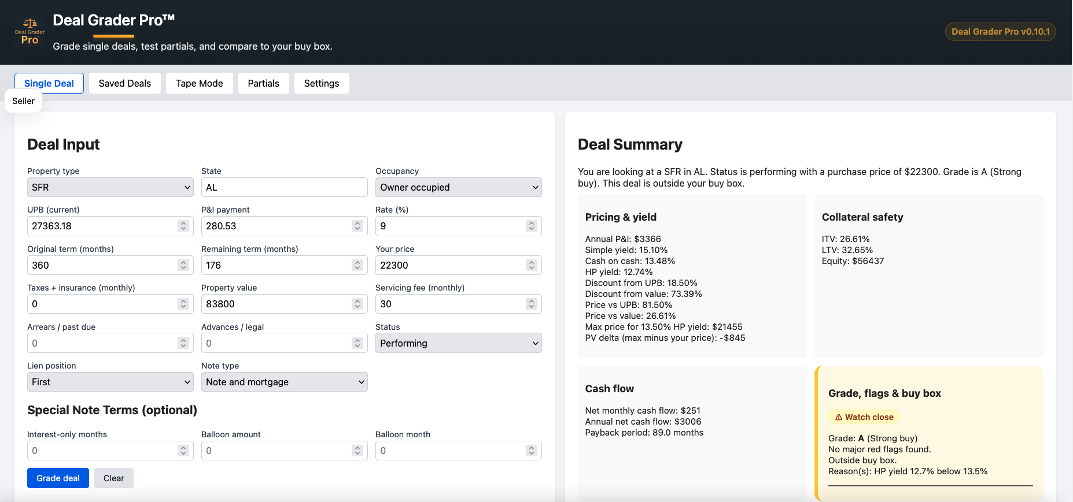Click the Seller pill button
Image resolution: width=1073 pixels, height=502 pixels.
click(24, 101)
